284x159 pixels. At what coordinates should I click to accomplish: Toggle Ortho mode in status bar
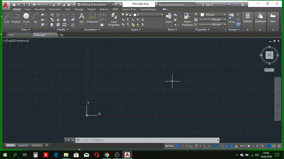pyautogui.click(x=191, y=146)
